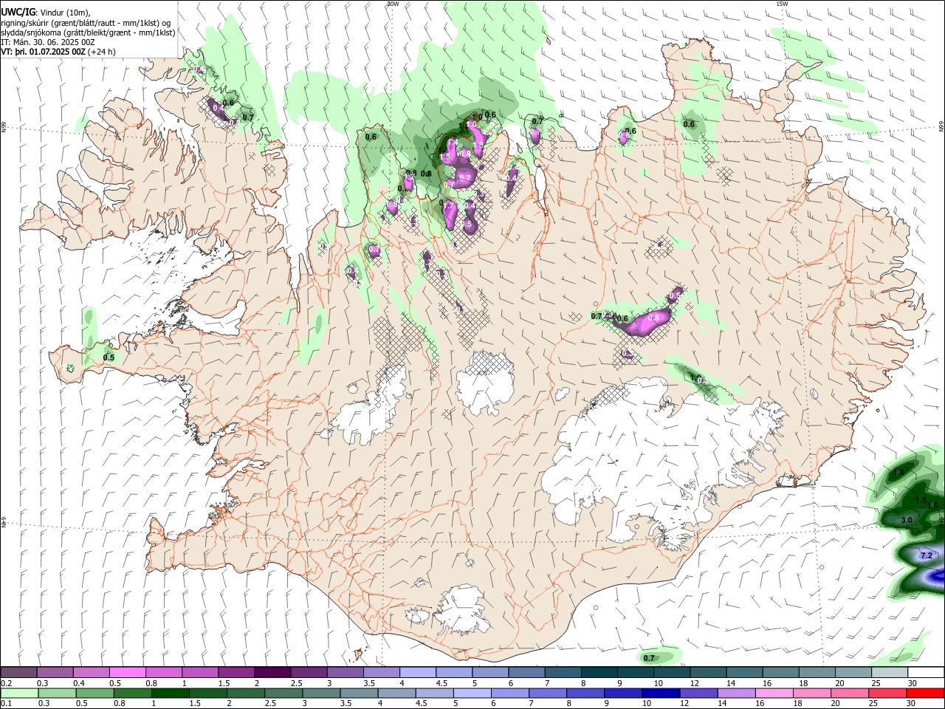Pick the darkest purple 2 swatch in snow scale
This screenshot has height=709, width=945.
272,672
